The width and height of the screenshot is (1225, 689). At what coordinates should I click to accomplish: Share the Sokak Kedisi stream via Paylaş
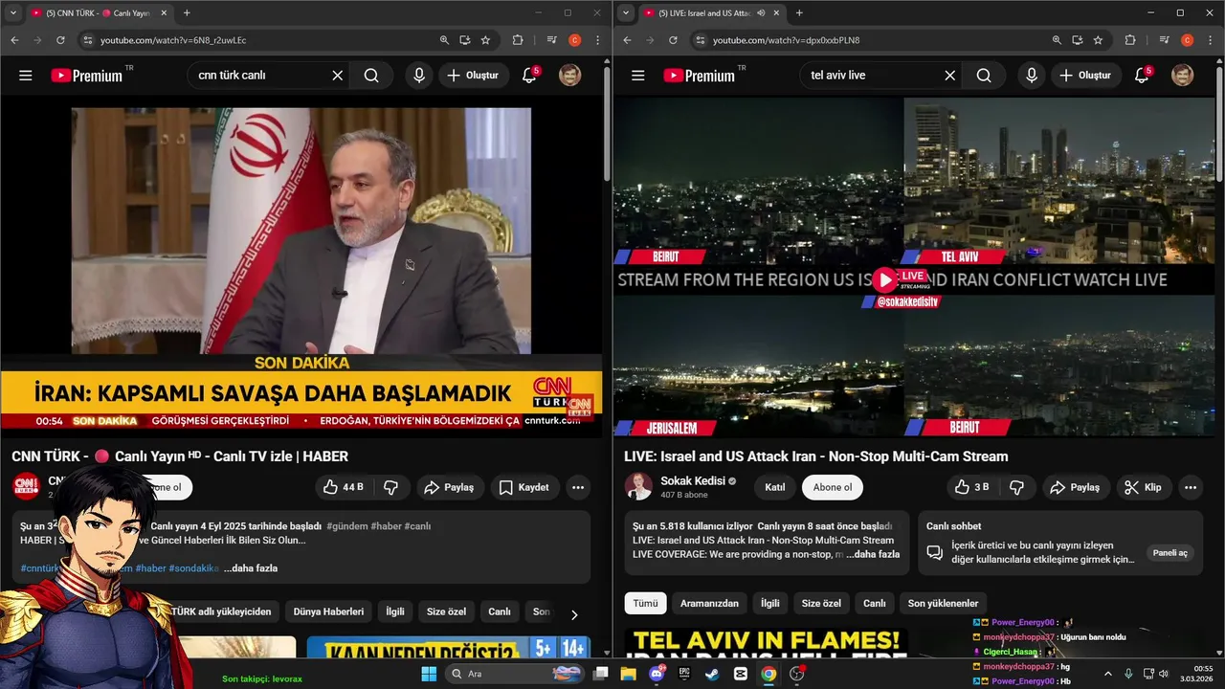pos(1075,487)
